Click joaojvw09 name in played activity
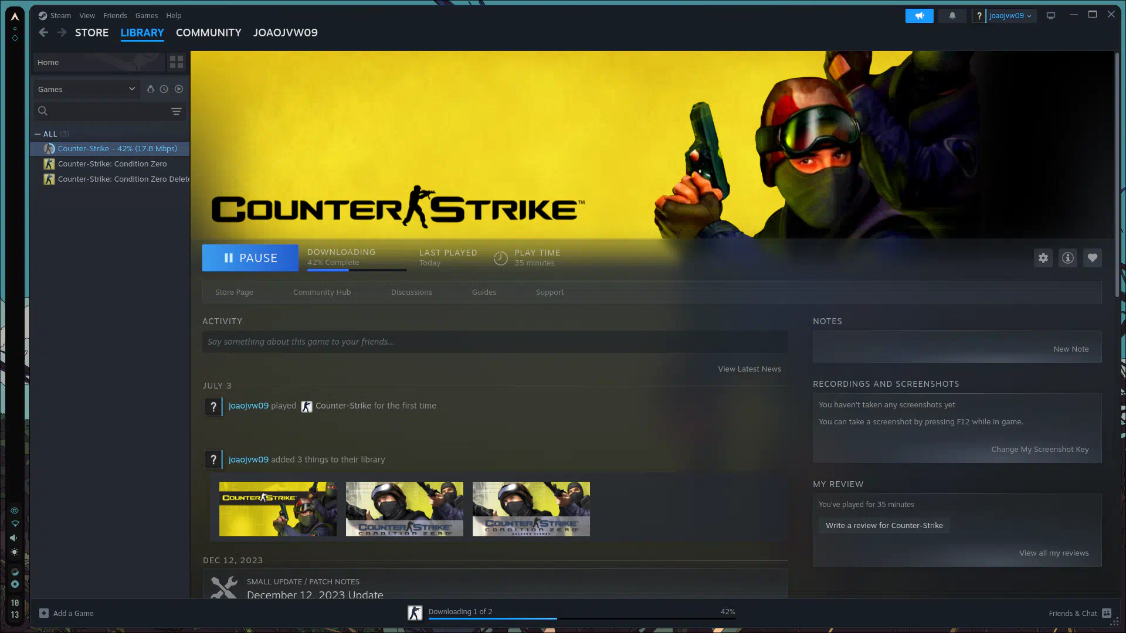The height and width of the screenshot is (633, 1126). point(249,406)
